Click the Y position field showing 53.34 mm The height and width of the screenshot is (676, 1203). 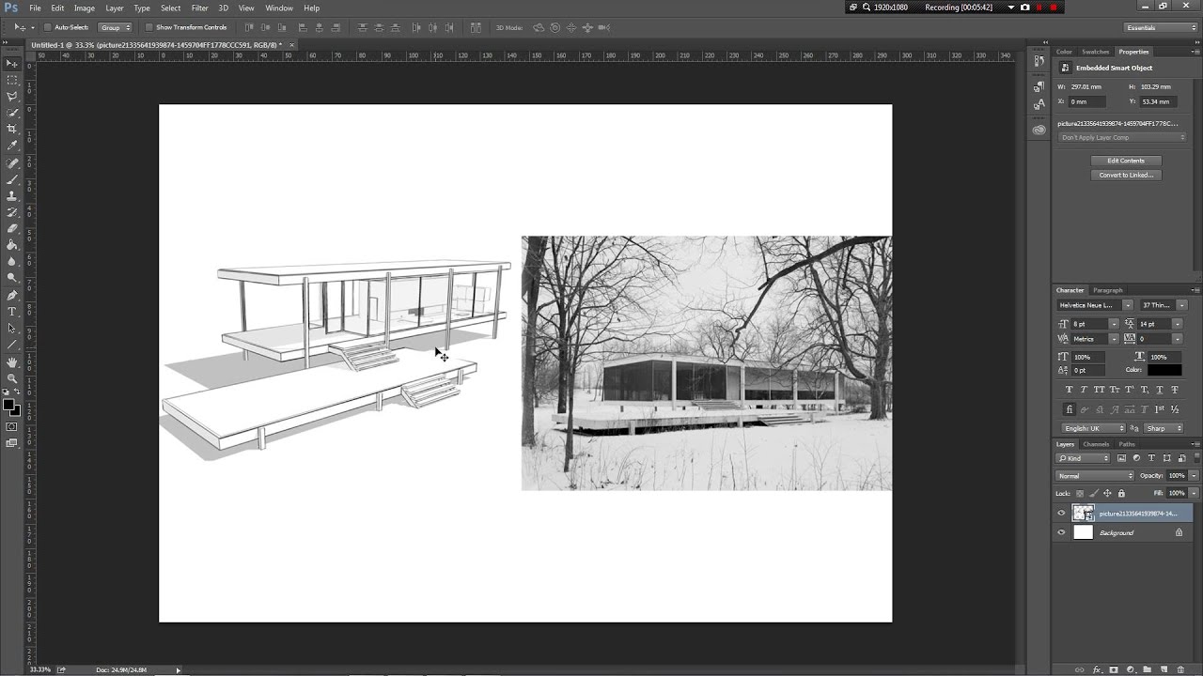pos(1157,101)
